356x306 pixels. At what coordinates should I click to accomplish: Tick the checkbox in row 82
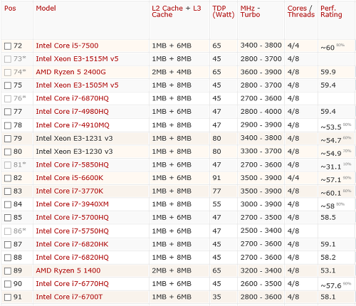click(x=8, y=178)
